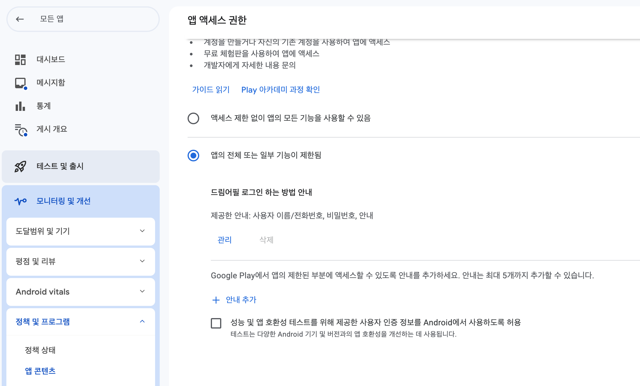Click the 대시보드 dashboard grid icon
The width and height of the screenshot is (640, 386).
pos(20,59)
